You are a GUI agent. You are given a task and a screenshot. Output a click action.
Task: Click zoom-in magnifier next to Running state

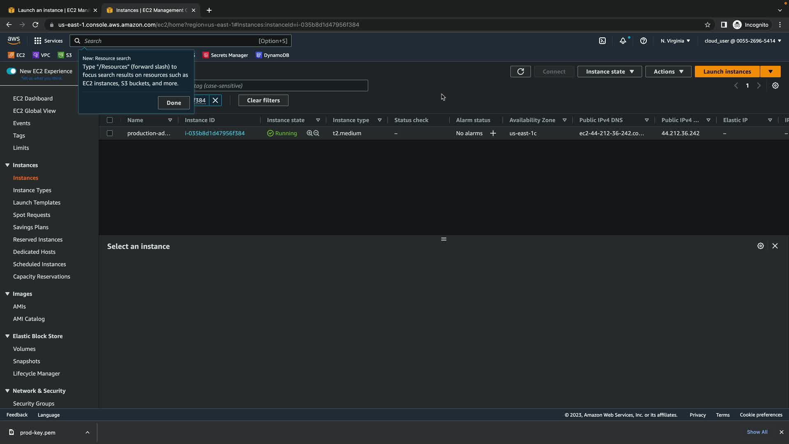[309, 133]
